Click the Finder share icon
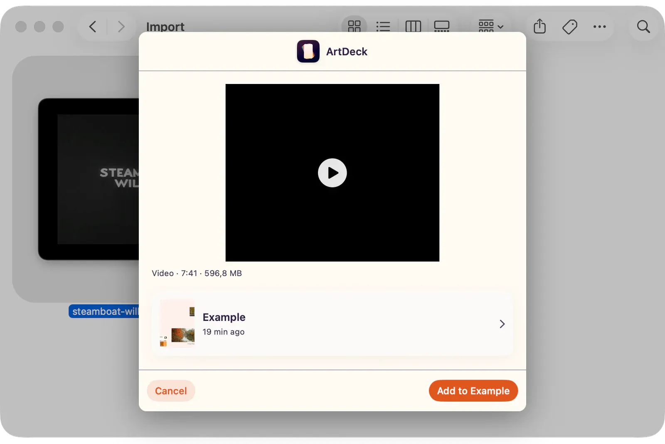The width and height of the screenshot is (665, 444). pyautogui.click(x=539, y=26)
